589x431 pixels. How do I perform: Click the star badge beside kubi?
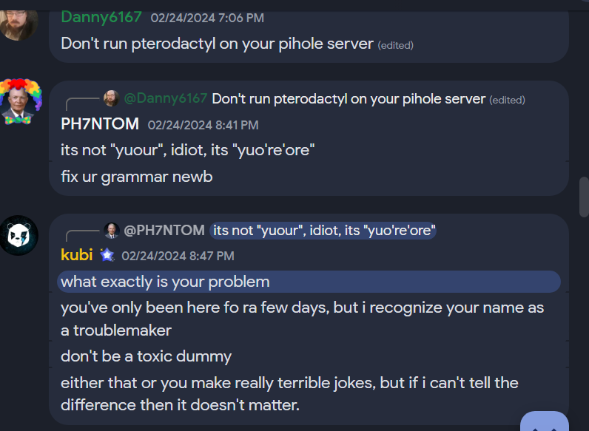107,255
